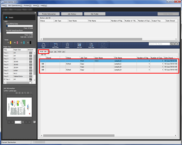Click the HDD Store toolbar icon

pyautogui.click(x=55, y=45)
